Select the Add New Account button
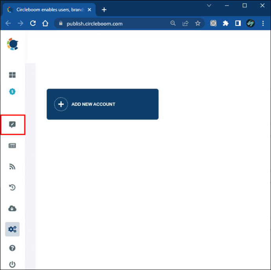The width and height of the screenshot is (271, 270). coord(103,104)
